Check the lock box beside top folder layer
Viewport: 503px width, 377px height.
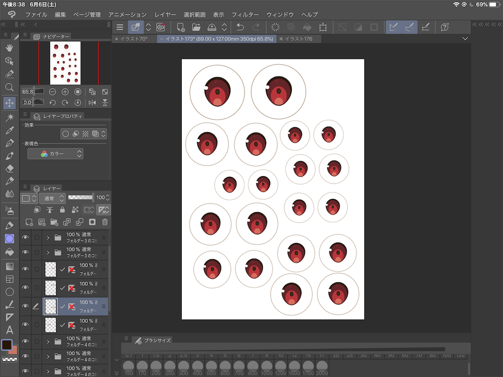click(x=37, y=238)
